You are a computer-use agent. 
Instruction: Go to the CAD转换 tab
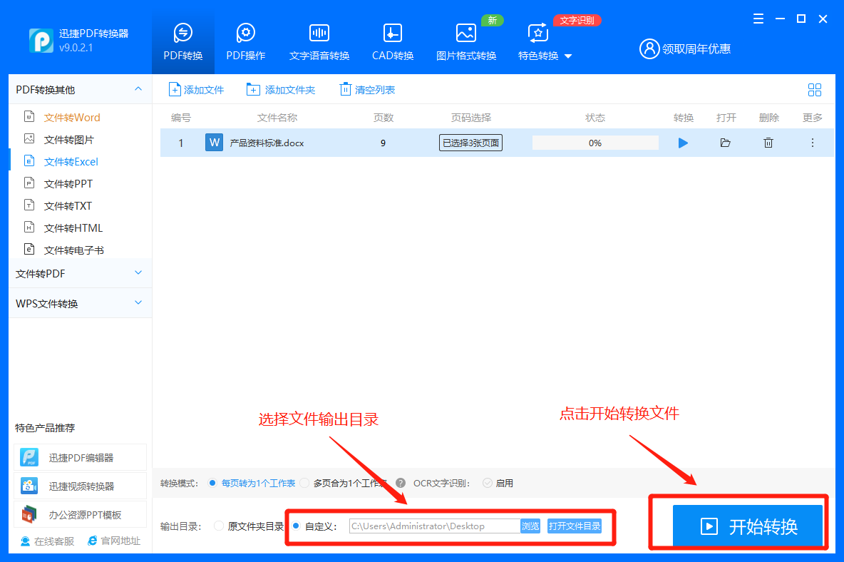[x=392, y=43]
